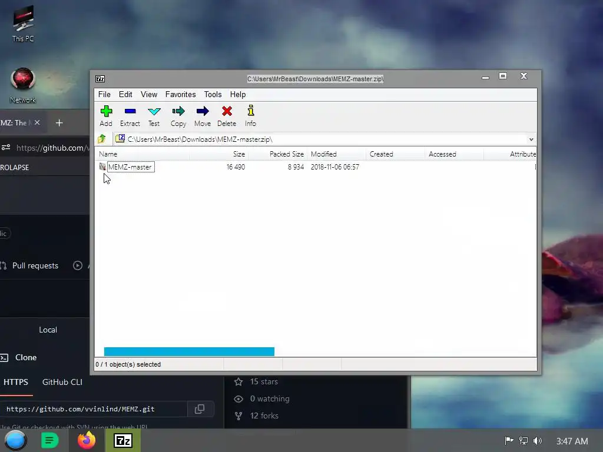Extract files with the Extract icon
This screenshot has width=603, height=452.
[x=130, y=116]
